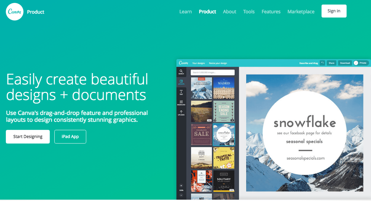Select the Layouts icon in the editor sidebar

(x=181, y=82)
